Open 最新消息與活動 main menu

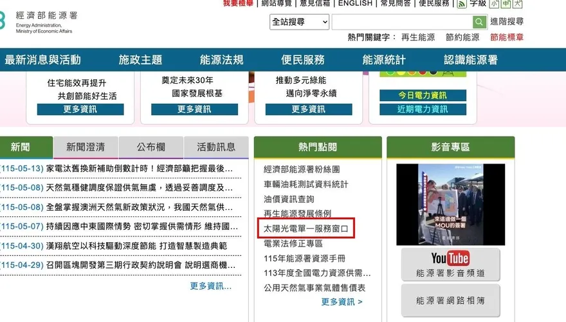tap(42, 60)
